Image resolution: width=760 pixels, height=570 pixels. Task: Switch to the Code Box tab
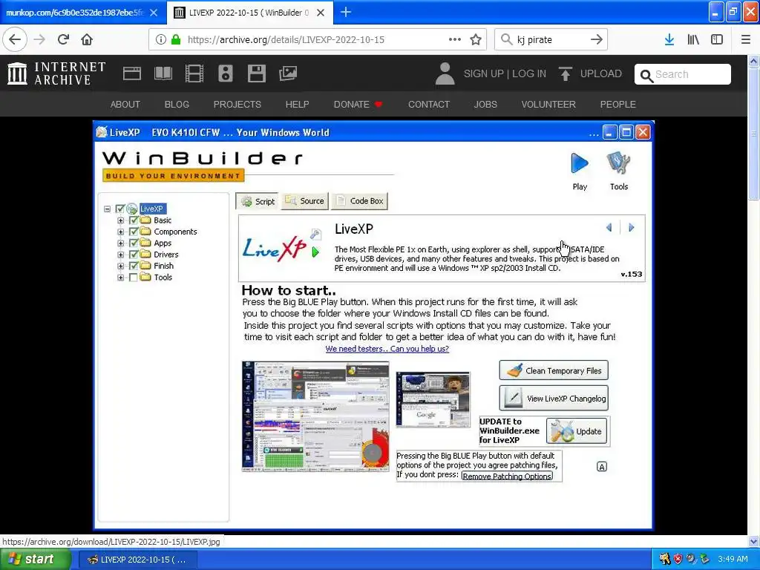(359, 200)
